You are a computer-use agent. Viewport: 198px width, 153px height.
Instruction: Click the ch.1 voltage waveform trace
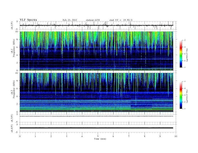click(x=96, y=25)
